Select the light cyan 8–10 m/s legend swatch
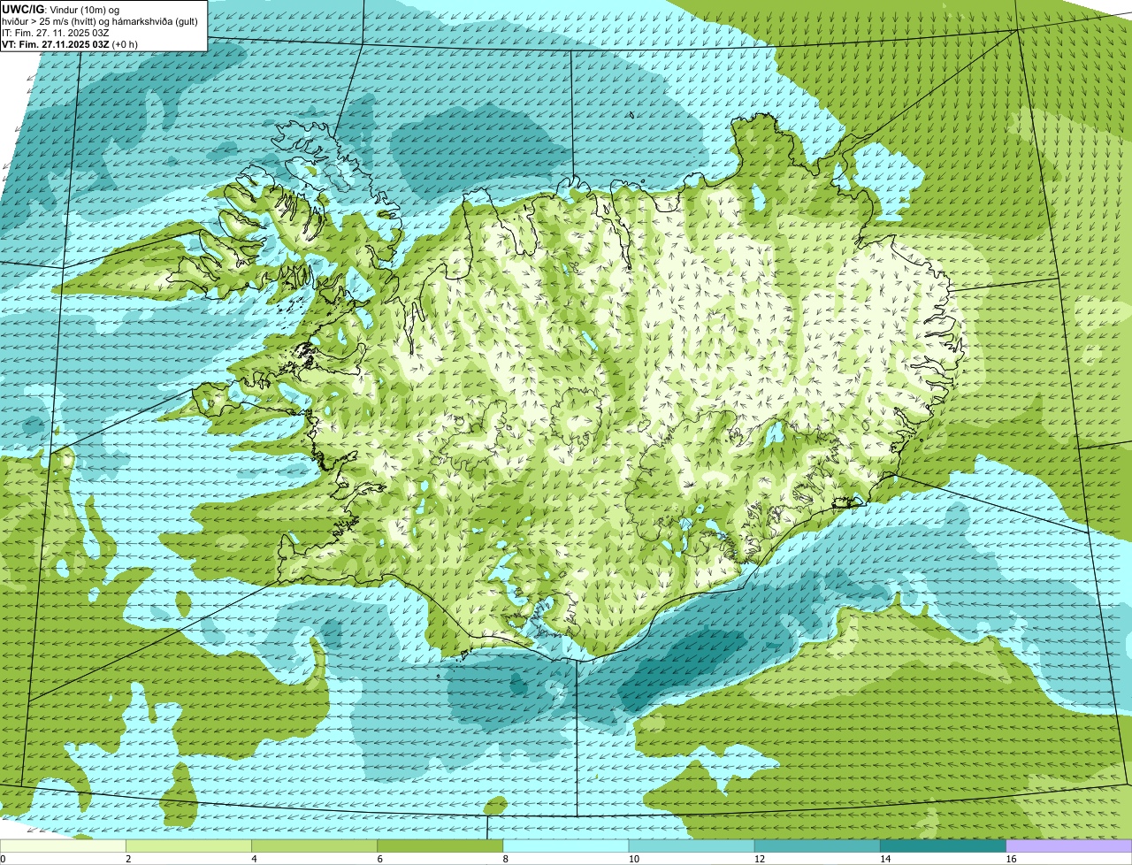Image resolution: width=1132 pixels, height=865 pixels. pos(566,846)
